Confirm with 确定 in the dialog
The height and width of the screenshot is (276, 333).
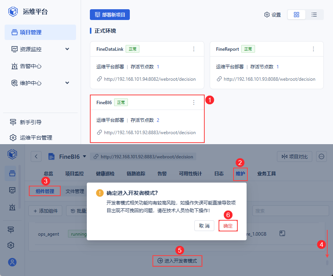[228, 226]
